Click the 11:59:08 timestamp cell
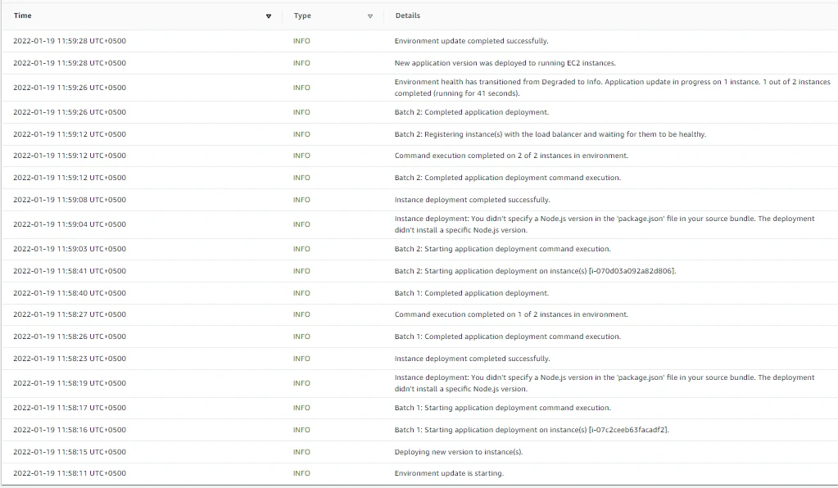Image resolution: width=838 pixels, height=488 pixels. click(70, 200)
